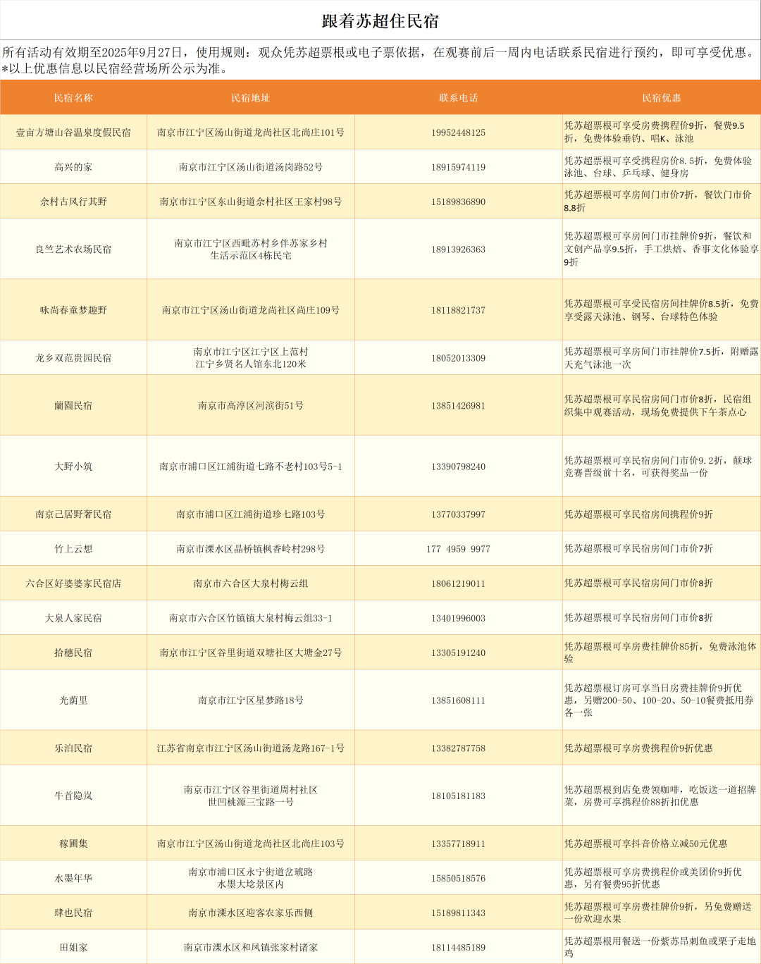Click the name cell 大野小筑
Image resolution: width=761 pixels, height=964 pixels.
click(x=73, y=466)
